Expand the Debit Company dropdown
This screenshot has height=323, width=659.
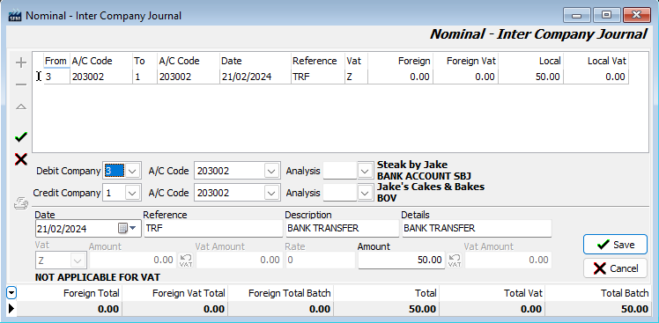[132, 171]
